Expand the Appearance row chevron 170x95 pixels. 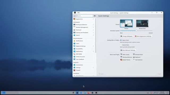(x=93, y=19)
